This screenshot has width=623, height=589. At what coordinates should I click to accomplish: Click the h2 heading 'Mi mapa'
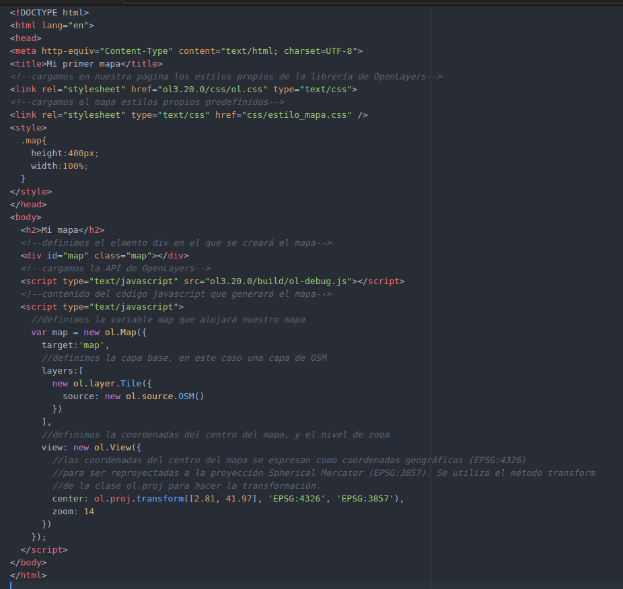click(63, 230)
